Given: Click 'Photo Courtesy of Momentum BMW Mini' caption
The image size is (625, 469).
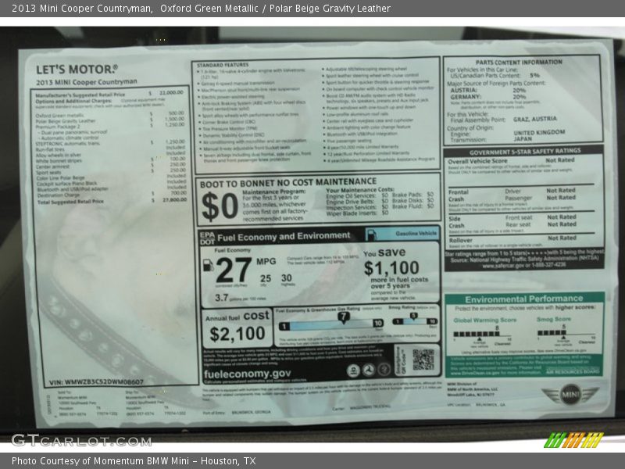Looking at the screenshot, I should point(101,461).
